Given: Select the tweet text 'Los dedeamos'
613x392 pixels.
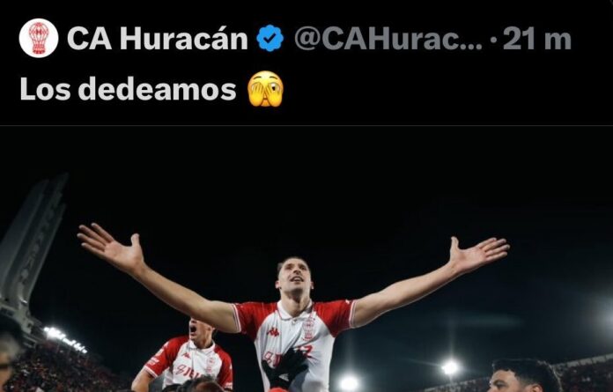Looking at the screenshot, I should click(x=129, y=89).
